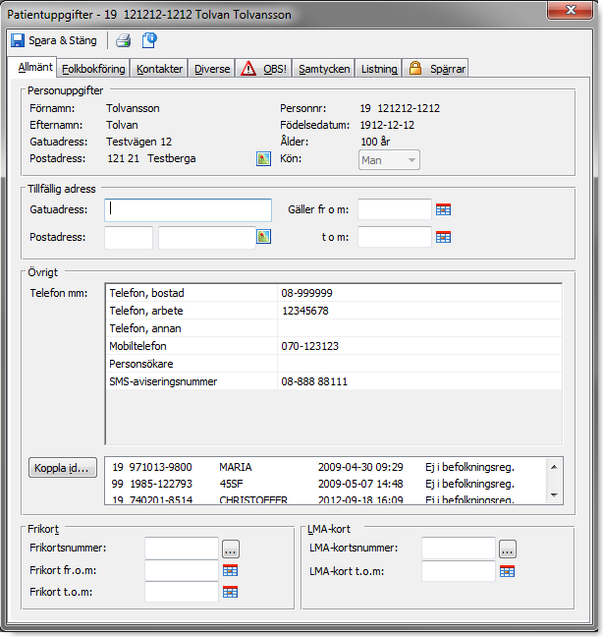The image size is (603, 637).
Task: Open calendar for LMA-kort t.o.m
Action: click(x=508, y=571)
